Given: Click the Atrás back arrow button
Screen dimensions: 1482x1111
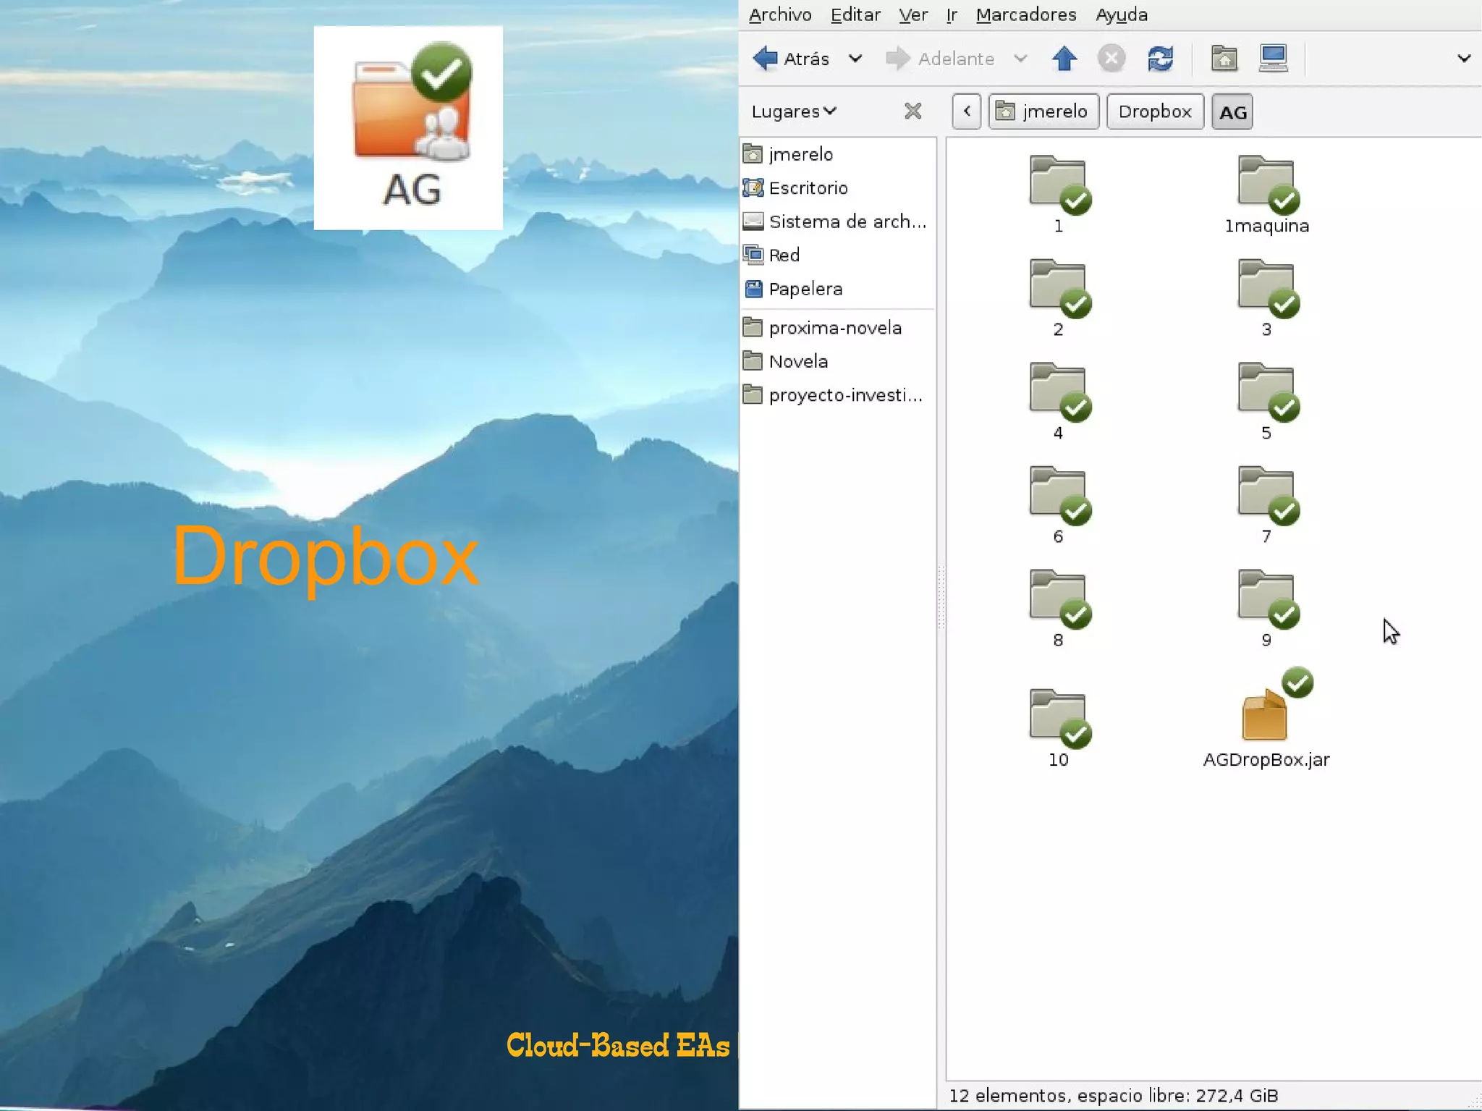Looking at the screenshot, I should (790, 59).
